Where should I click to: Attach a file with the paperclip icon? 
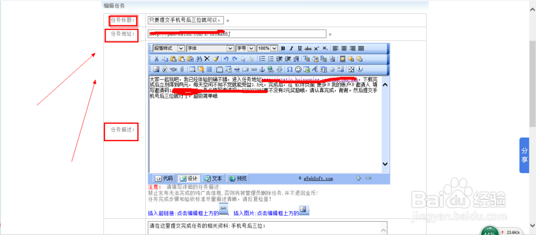pyautogui.click(x=182, y=69)
